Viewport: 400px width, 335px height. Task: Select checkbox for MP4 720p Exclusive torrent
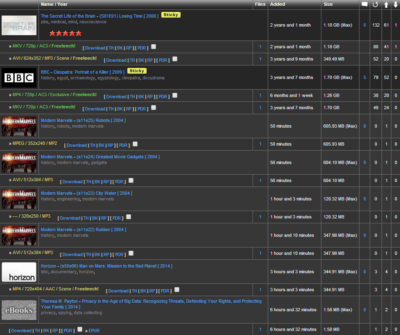coord(175,95)
